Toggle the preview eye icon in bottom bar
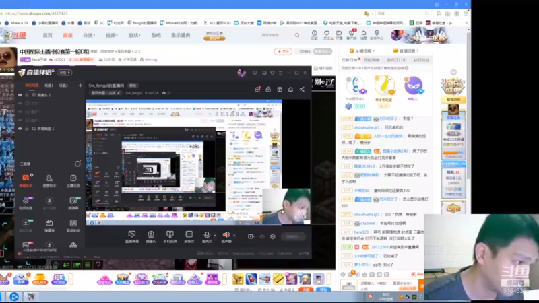The width and height of the screenshot is (539, 303). [262, 236]
